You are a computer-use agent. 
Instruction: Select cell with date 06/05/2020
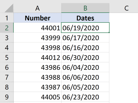[85, 87]
